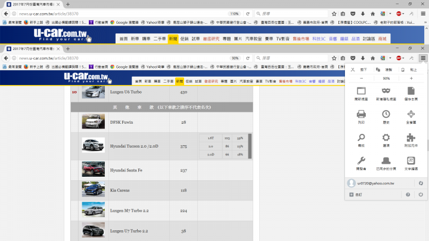Click u-car.com.tw logo in back window
This screenshot has width=429, height=241.
click(61, 35)
